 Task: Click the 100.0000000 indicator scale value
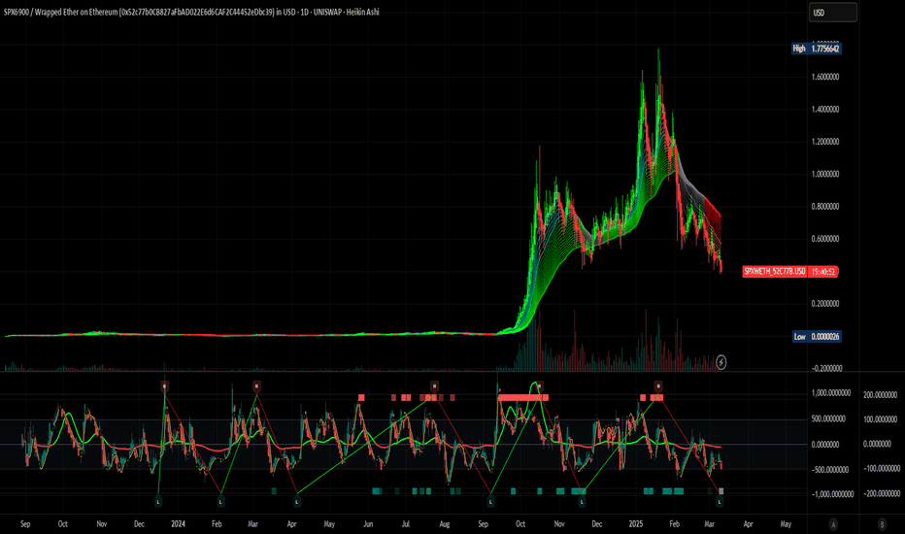[x=880, y=419]
